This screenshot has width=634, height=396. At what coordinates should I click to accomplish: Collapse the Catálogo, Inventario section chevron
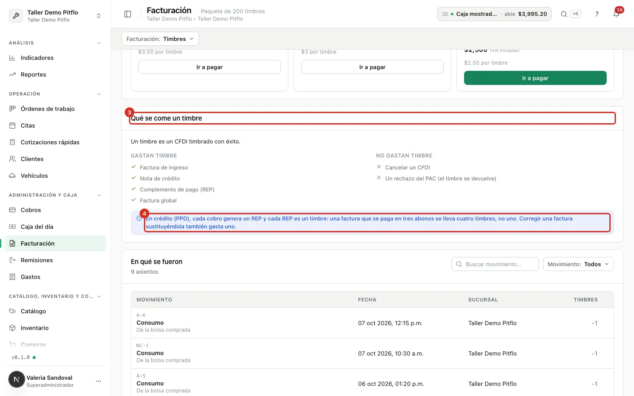[x=99, y=297]
